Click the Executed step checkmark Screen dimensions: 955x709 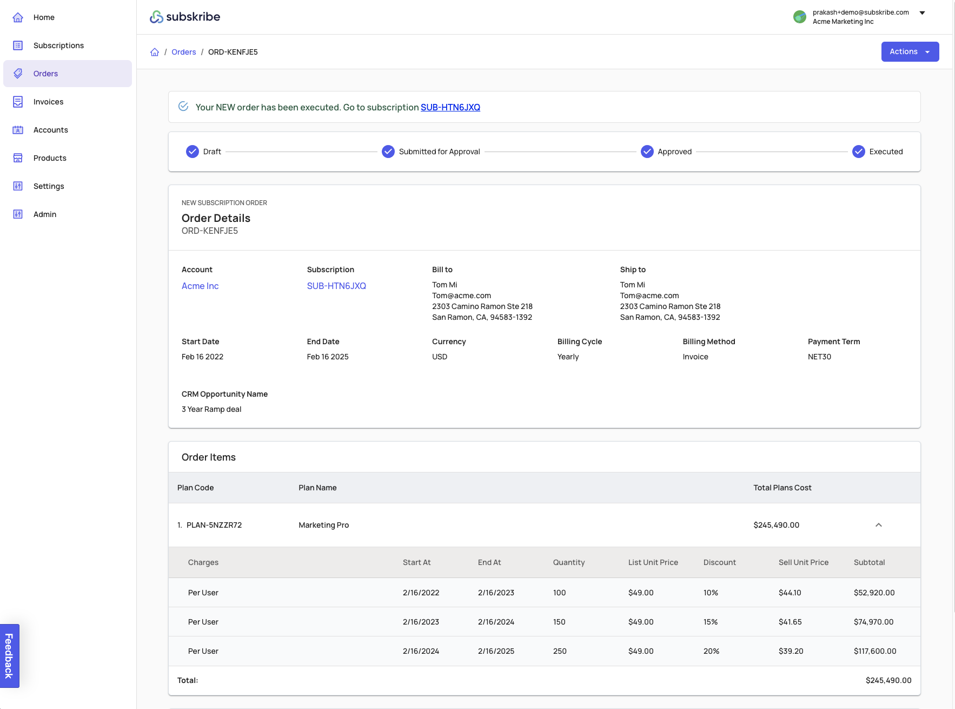click(858, 152)
